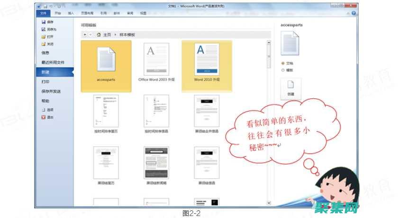Viewport: 400px width, 218px height.
Task: Select 新建 (New) in the sidebar
Action: pos(55,72)
